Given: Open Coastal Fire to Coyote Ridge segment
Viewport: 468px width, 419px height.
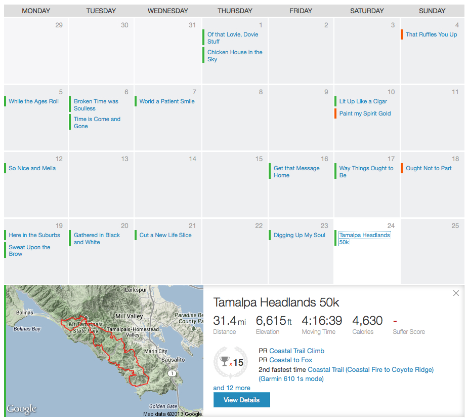Looking at the screenshot, I should tap(370, 369).
